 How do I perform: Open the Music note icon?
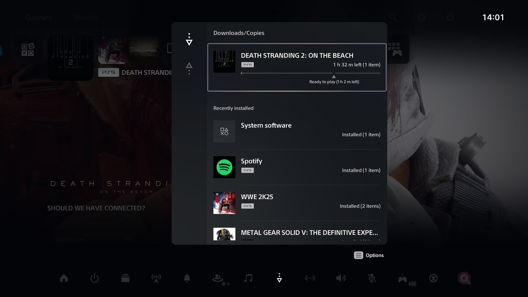point(249,278)
